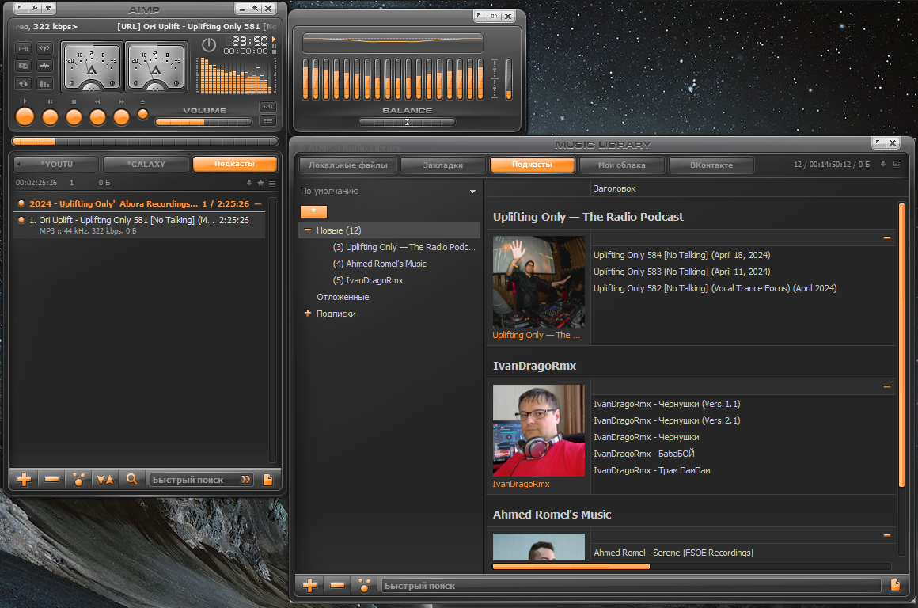Select the Подкасты tab in Music Library
The image size is (918, 608).
click(x=532, y=165)
